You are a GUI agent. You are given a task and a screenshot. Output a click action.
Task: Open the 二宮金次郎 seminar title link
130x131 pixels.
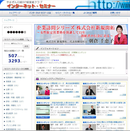(x=65, y=104)
